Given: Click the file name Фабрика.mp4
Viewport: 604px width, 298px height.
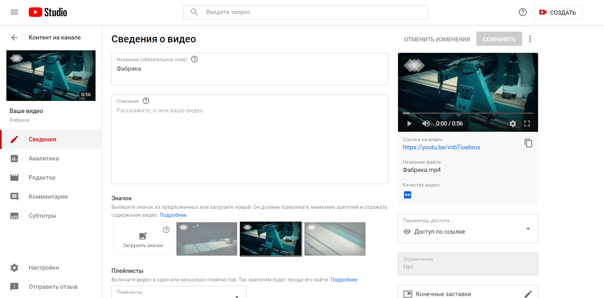Looking at the screenshot, I should pyautogui.click(x=422, y=170).
